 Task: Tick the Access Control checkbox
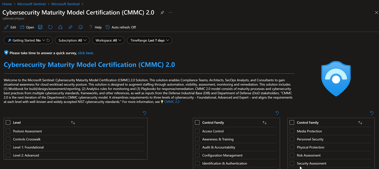tap(197, 131)
